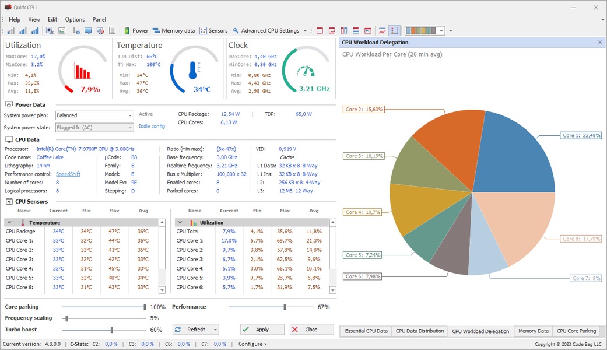607x350 pixels.
Task: Collapse the Temperature sensor group
Action: click(9, 223)
